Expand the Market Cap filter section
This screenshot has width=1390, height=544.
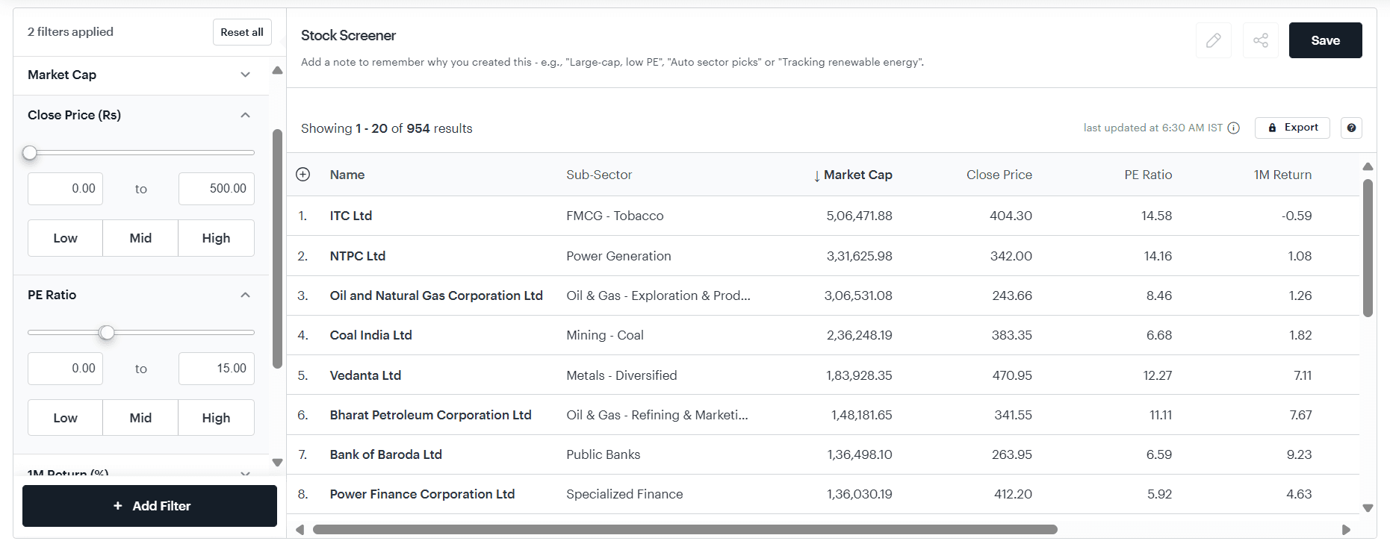click(245, 75)
